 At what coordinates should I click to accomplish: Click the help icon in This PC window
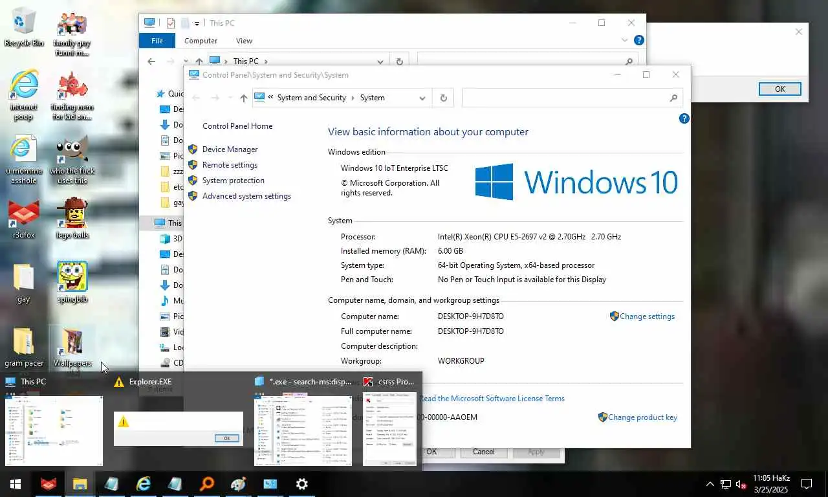638,40
